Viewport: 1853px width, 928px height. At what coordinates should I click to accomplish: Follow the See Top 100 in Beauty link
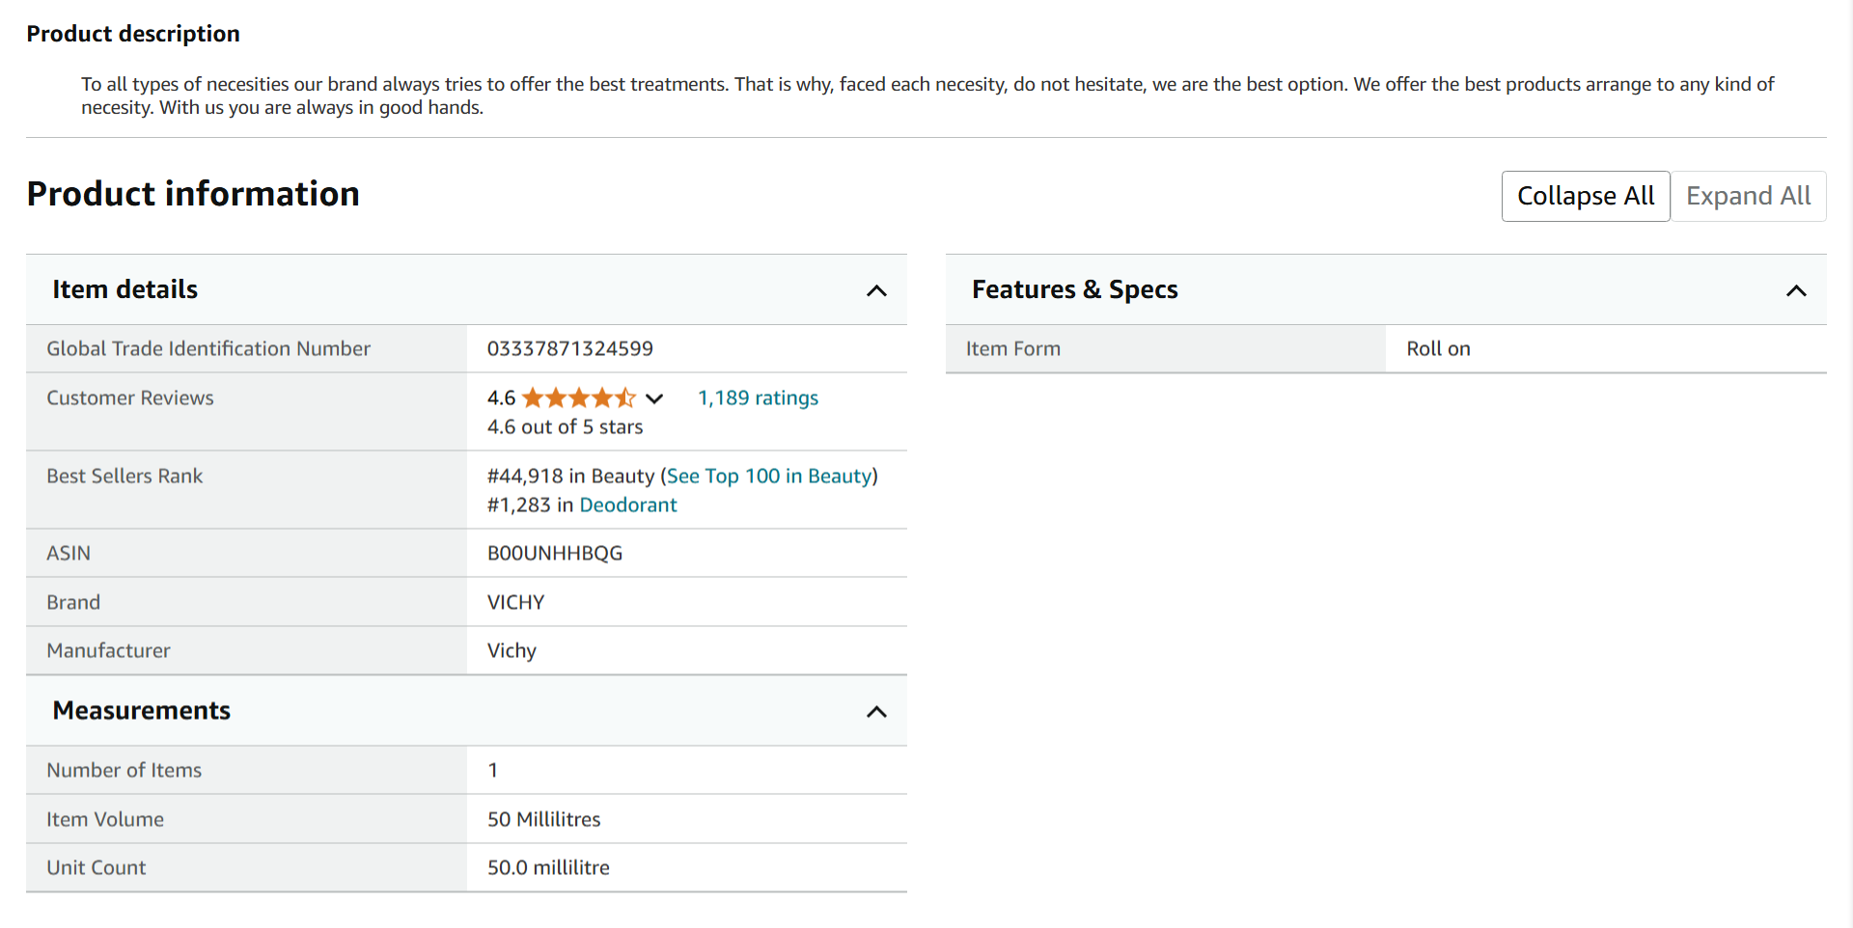769,476
